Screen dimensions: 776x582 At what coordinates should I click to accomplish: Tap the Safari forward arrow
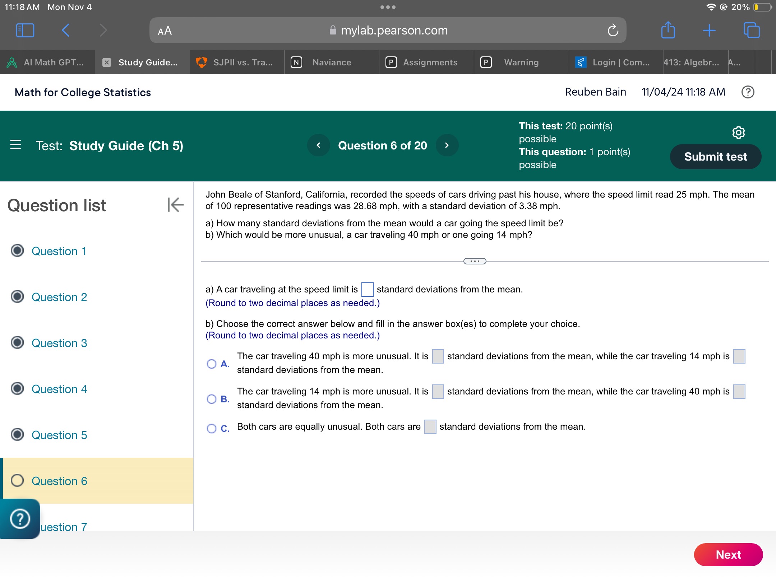click(x=103, y=31)
